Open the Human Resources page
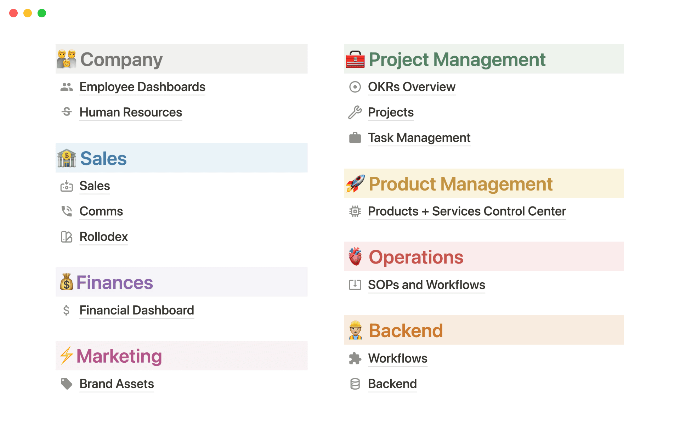This screenshot has width=680, height=425. coord(131,112)
